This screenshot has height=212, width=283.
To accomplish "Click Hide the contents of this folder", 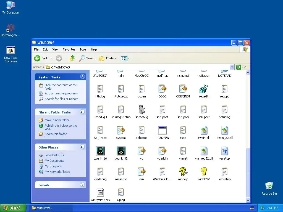I will coord(61,87).
